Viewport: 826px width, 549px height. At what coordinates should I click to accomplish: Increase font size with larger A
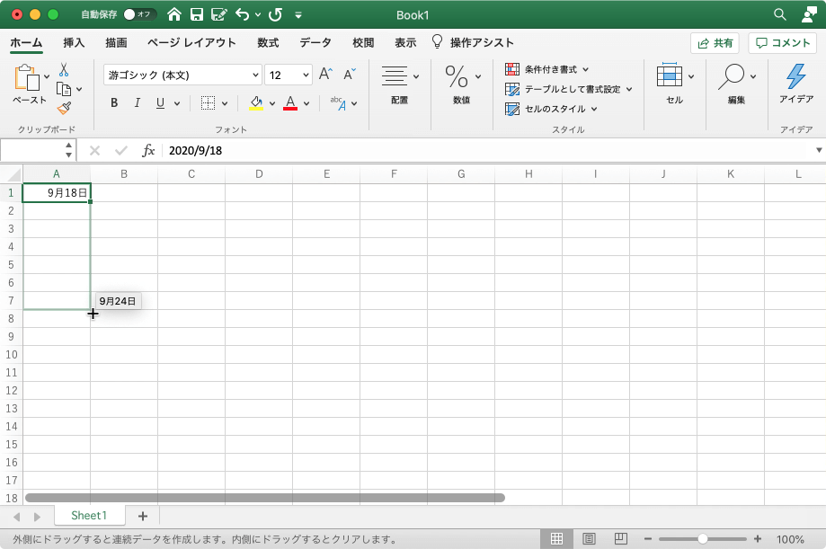(325, 75)
